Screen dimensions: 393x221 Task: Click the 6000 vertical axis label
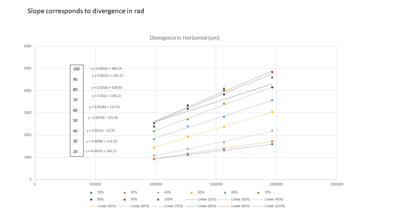(28, 46)
